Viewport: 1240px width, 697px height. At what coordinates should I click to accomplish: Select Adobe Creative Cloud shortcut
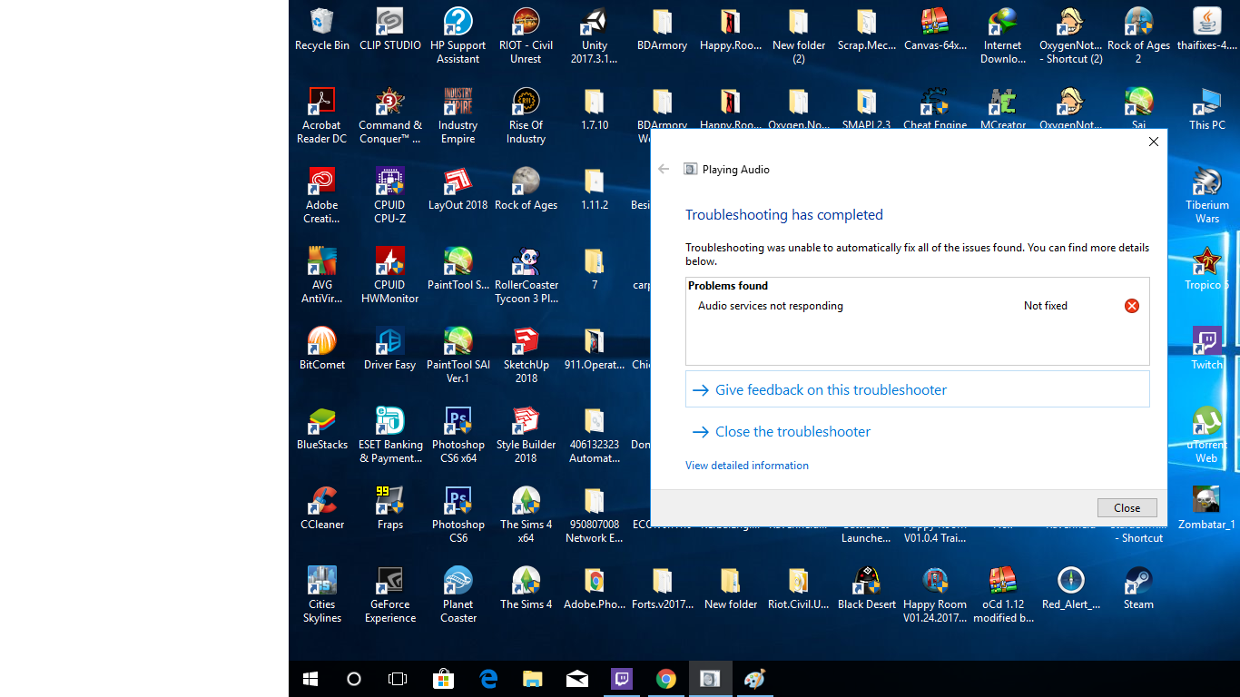pyautogui.click(x=321, y=195)
